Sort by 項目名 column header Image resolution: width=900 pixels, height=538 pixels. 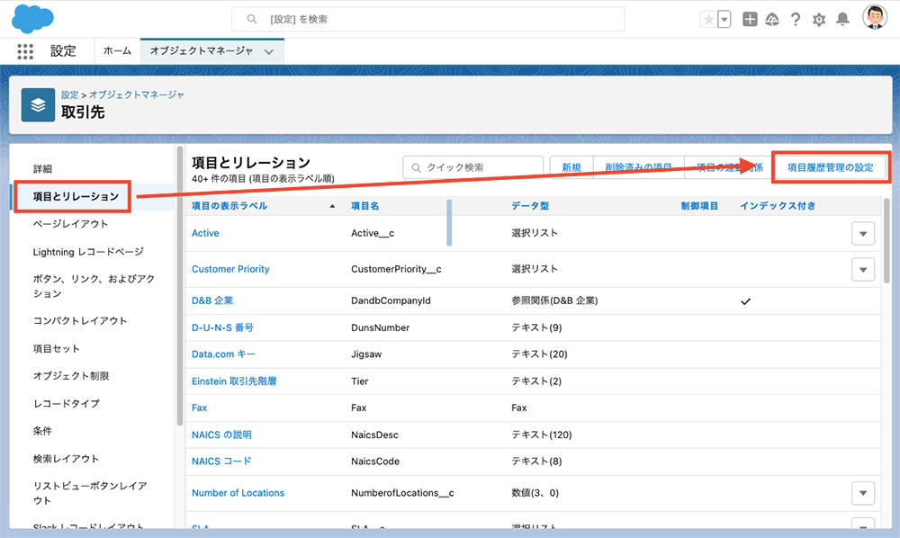tap(365, 206)
